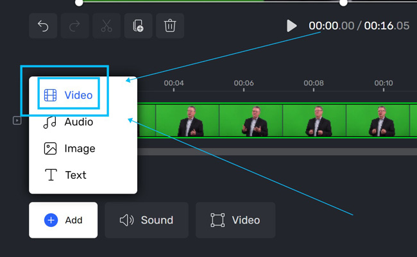Start playback with the play triangle
This screenshot has width=417, height=257.
click(292, 26)
